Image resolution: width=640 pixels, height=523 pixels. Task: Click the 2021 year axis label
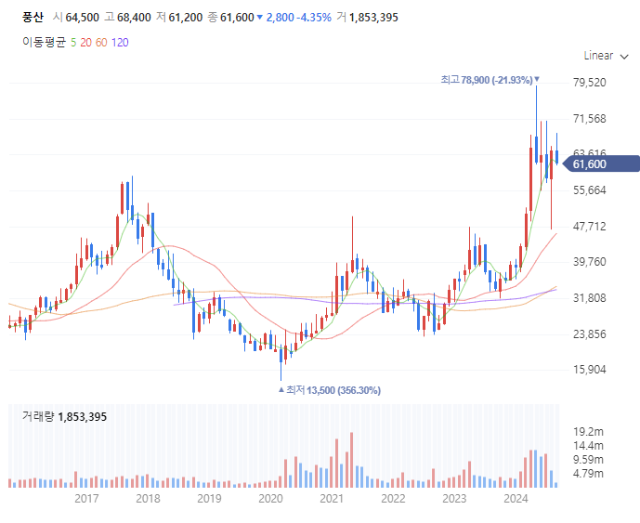332,499
